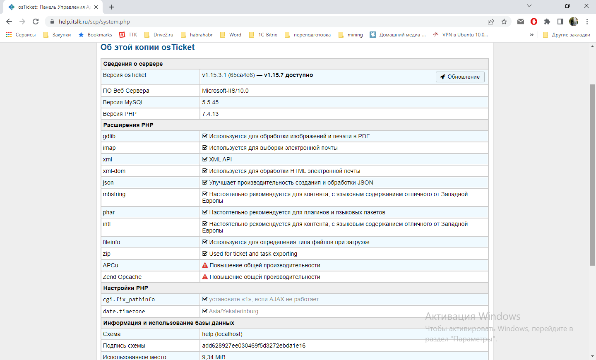
Task: Click the v1.15.7 доступно version text
Action: (288, 75)
